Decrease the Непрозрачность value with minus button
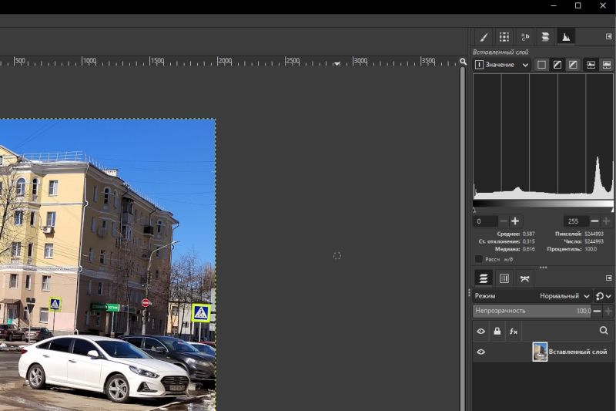This screenshot has height=411, width=616. tap(597, 311)
